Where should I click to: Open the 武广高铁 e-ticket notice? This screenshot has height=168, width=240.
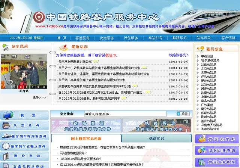[91, 80]
